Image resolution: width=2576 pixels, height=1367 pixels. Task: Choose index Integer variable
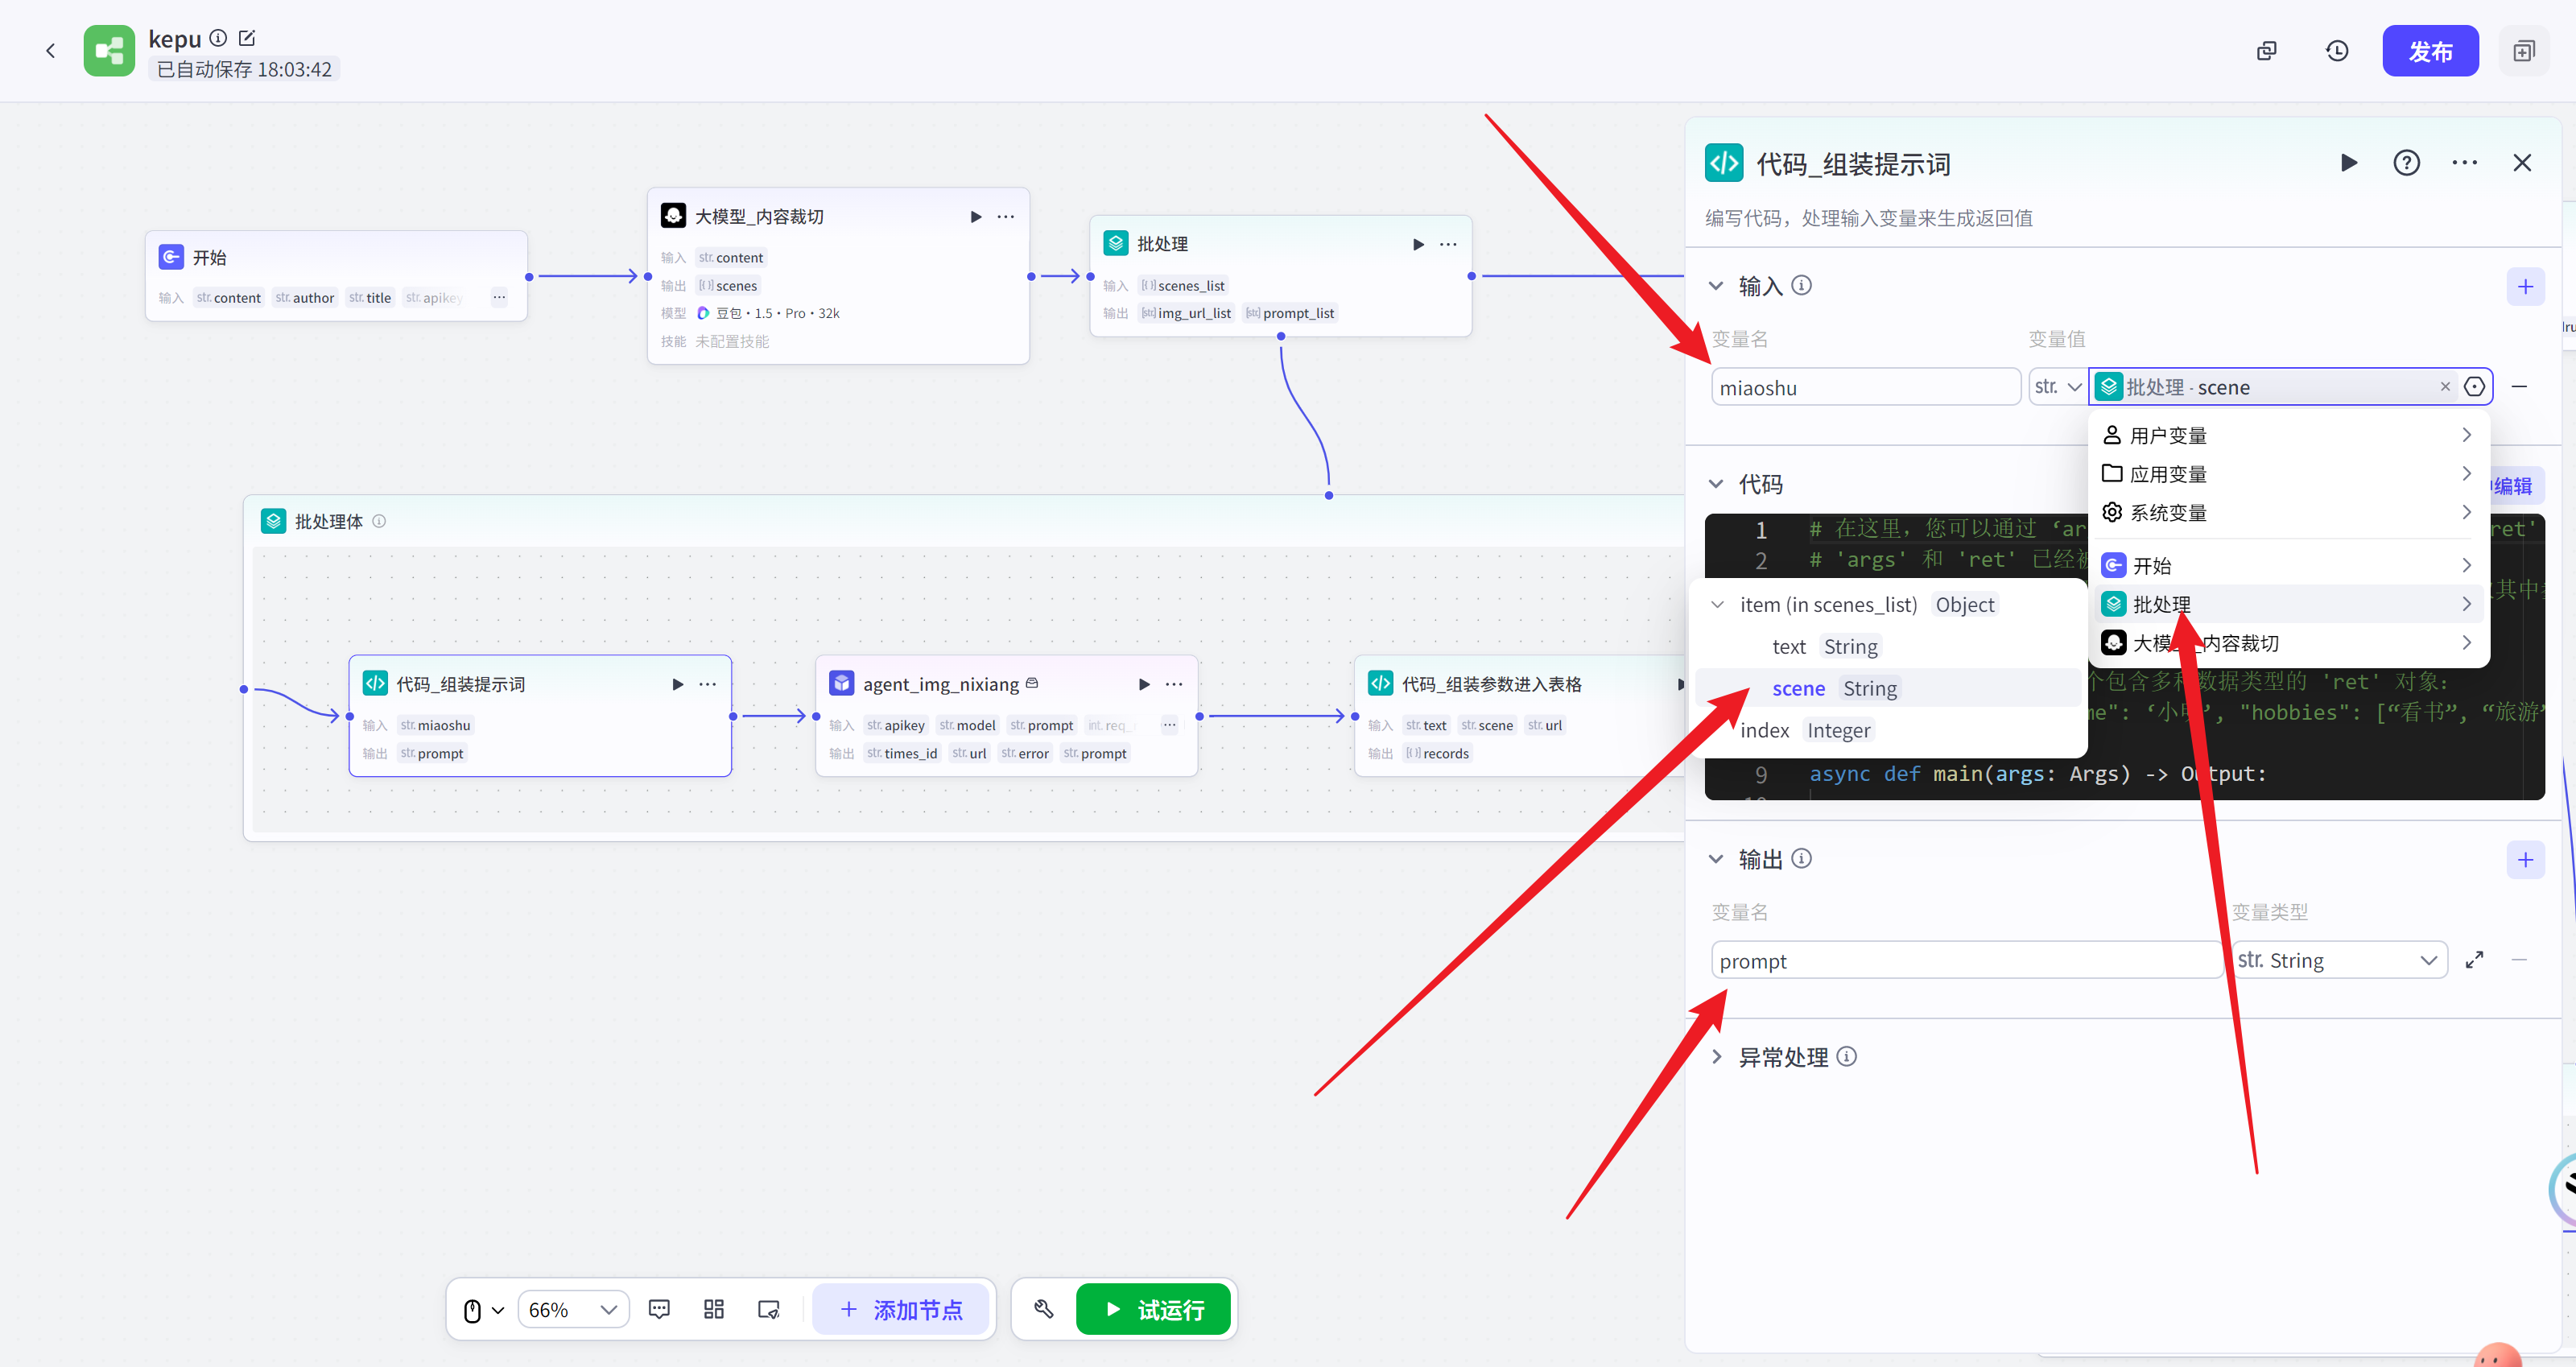click(x=1888, y=730)
